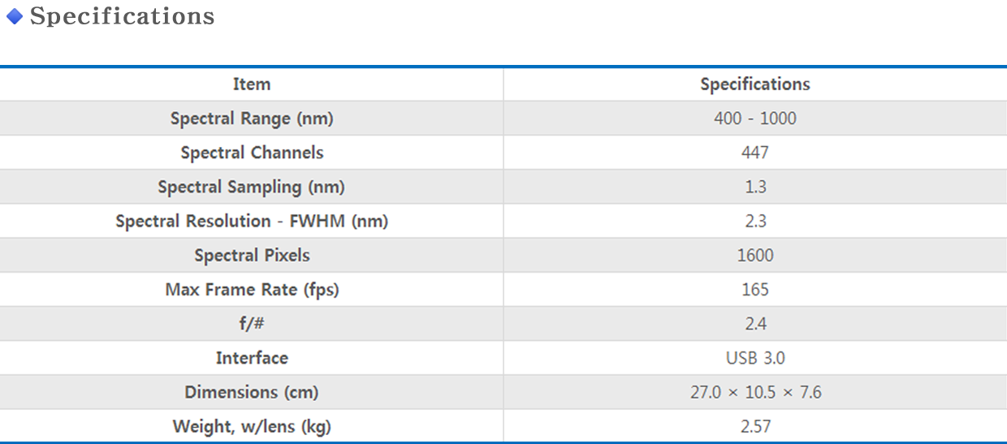Click the 1.3 spectral sampling value
This screenshot has height=444, width=1007.
[755, 187]
